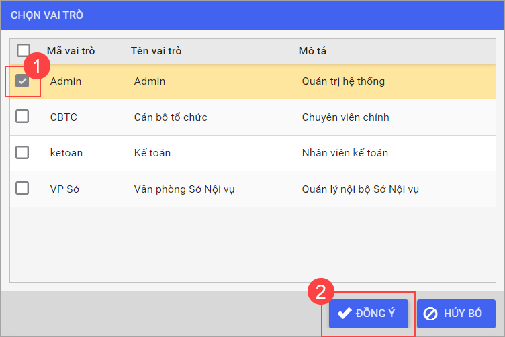Viewport: 505px width, 337px height.
Task: Click the CHỌN VAI TRÒ dialog title bar
Action: [x=252, y=14]
